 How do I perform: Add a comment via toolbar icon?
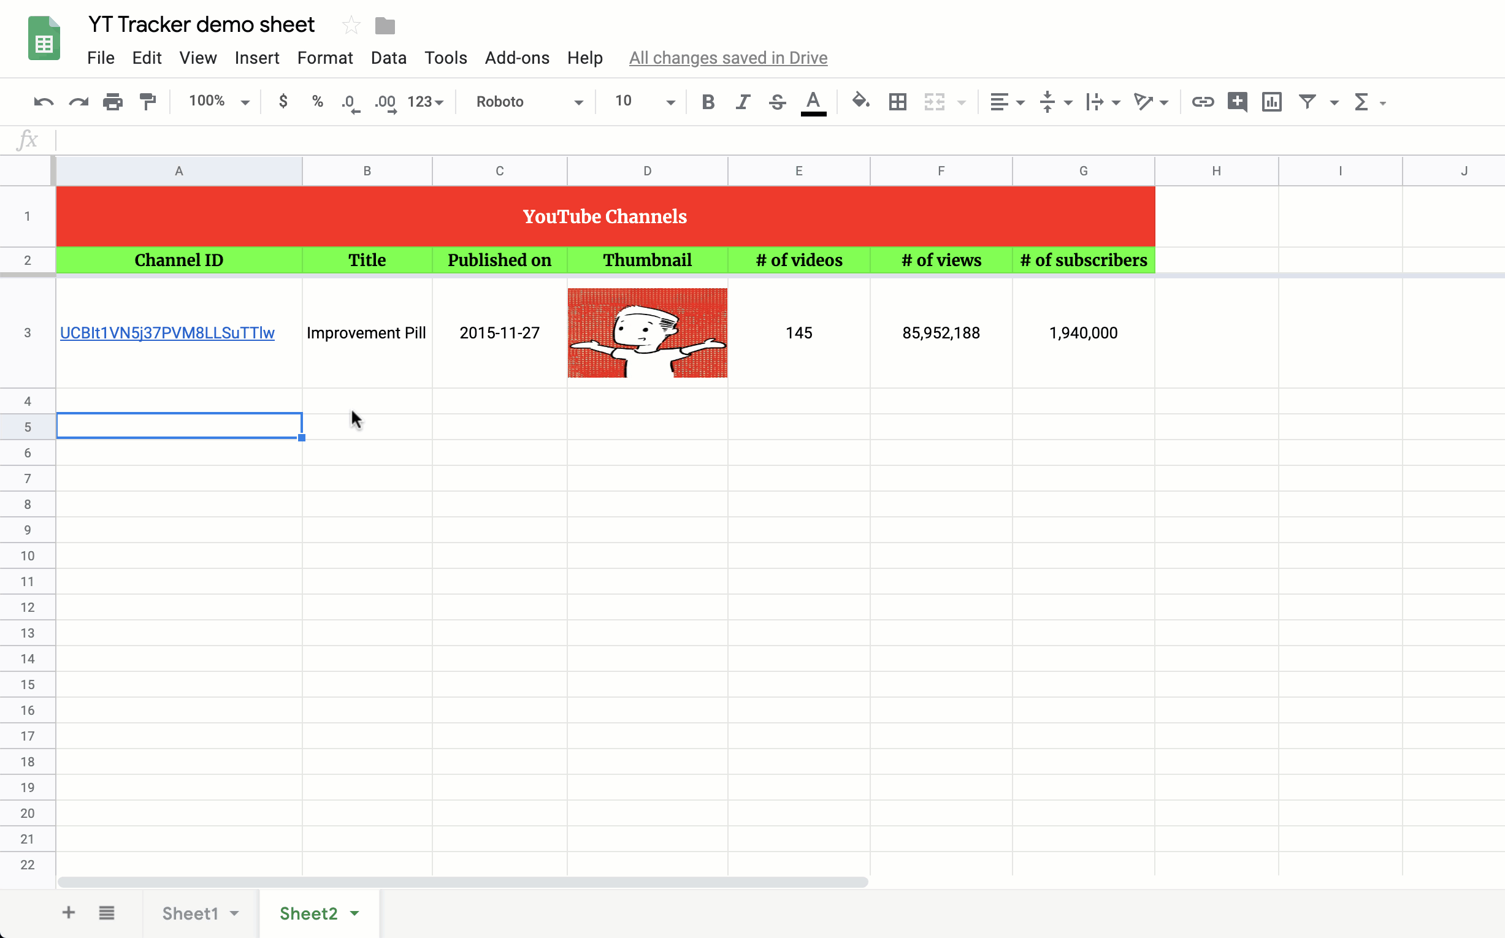pyautogui.click(x=1237, y=102)
